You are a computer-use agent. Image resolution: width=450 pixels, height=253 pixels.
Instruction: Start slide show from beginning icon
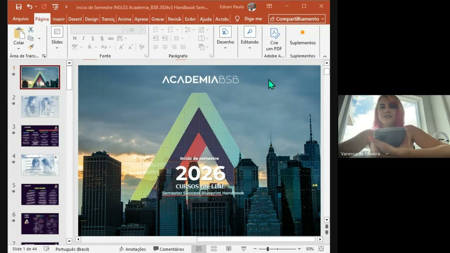click(55, 7)
